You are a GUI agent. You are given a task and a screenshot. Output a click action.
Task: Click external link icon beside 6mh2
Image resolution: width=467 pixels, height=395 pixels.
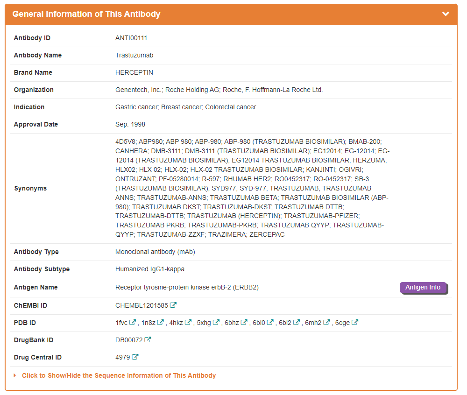(x=326, y=323)
